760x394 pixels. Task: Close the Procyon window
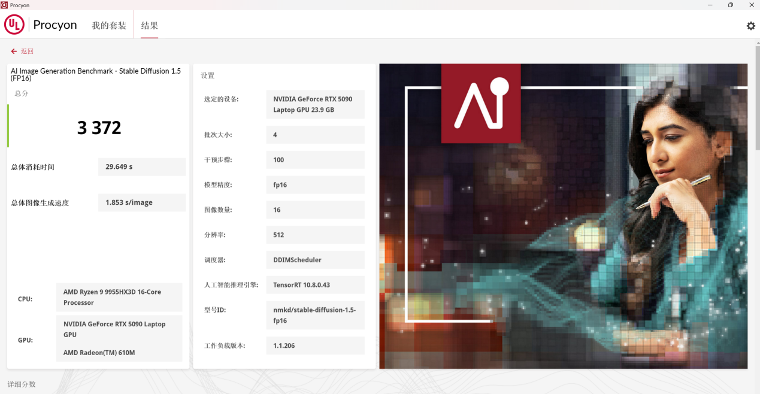click(x=751, y=5)
